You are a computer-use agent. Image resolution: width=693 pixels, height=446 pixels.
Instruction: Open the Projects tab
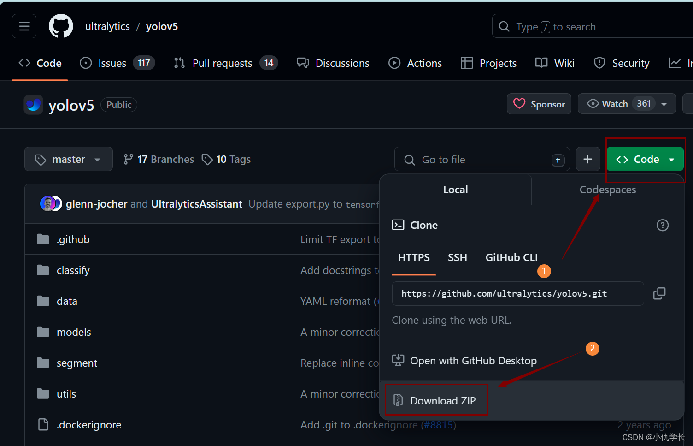488,63
